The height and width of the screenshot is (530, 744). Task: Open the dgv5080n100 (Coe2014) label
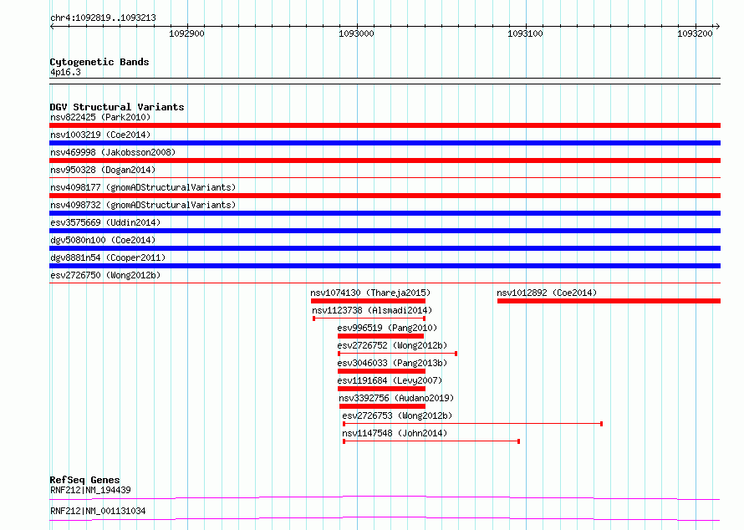pyautogui.click(x=103, y=240)
